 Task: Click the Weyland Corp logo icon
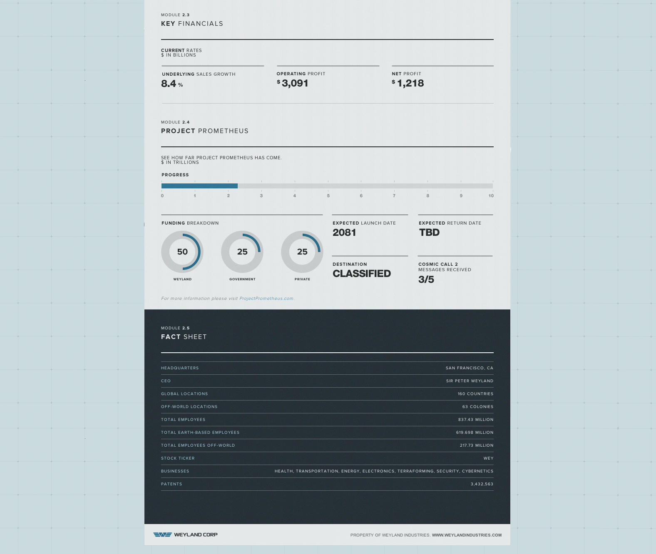162,534
